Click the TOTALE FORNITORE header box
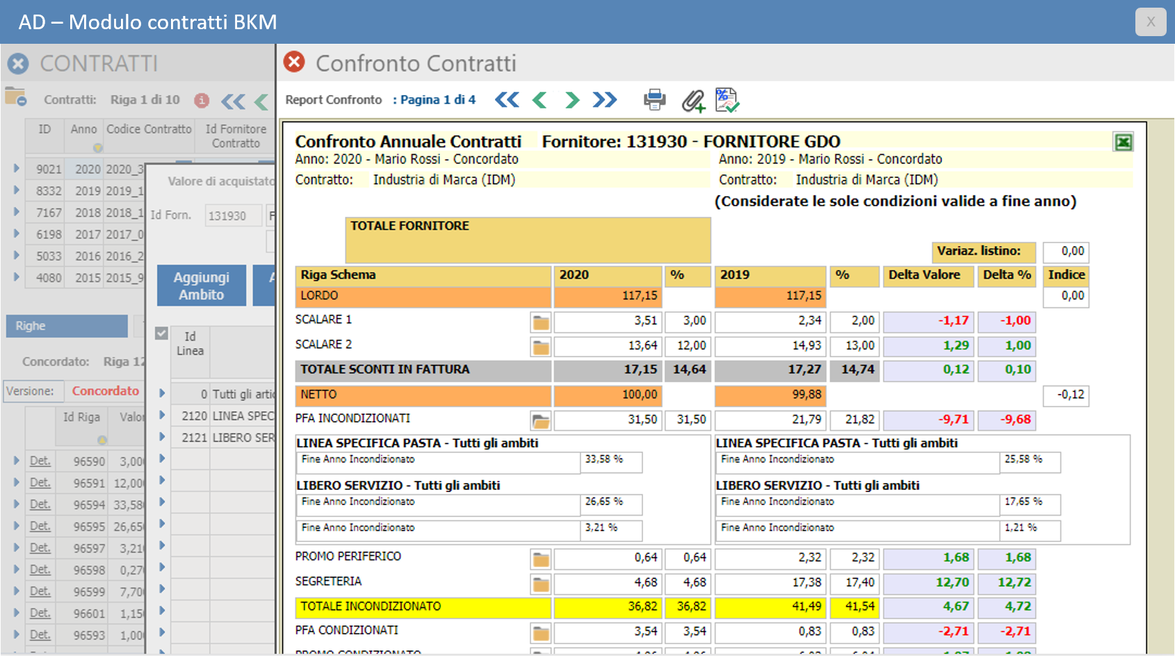The width and height of the screenshot is (1175, 656). [x=528, y=240]
